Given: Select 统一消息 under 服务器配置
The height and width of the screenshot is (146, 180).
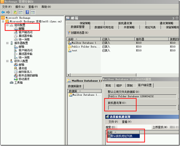Looking at the screenshot, I should pyautogui.click(x=24, y=57).
